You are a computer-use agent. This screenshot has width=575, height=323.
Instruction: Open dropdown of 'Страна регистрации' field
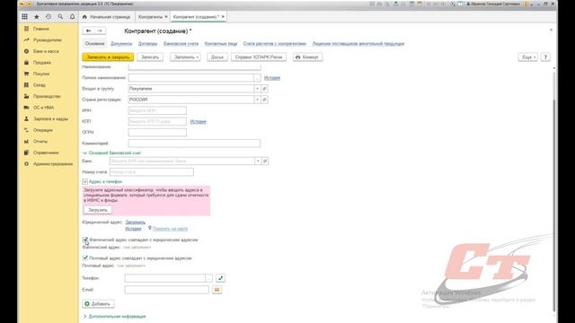click(x=258, y=100)
